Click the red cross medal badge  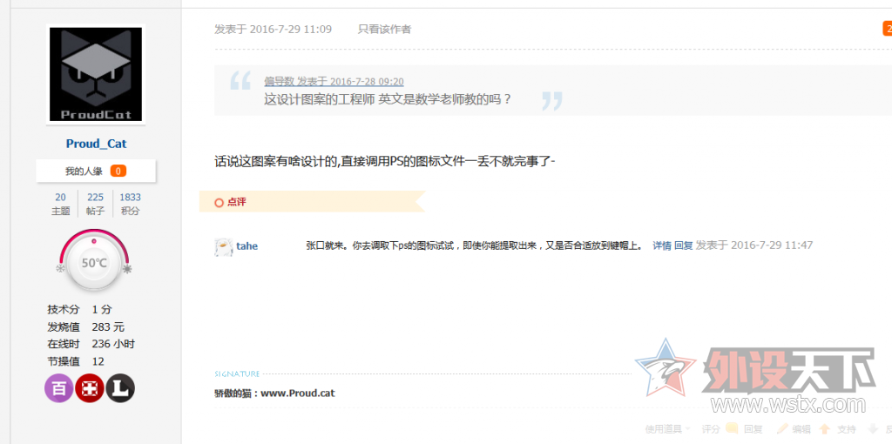tap(90, 388)
